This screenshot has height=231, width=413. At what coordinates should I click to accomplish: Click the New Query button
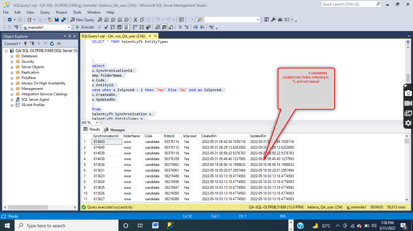[x=82, y=20]
